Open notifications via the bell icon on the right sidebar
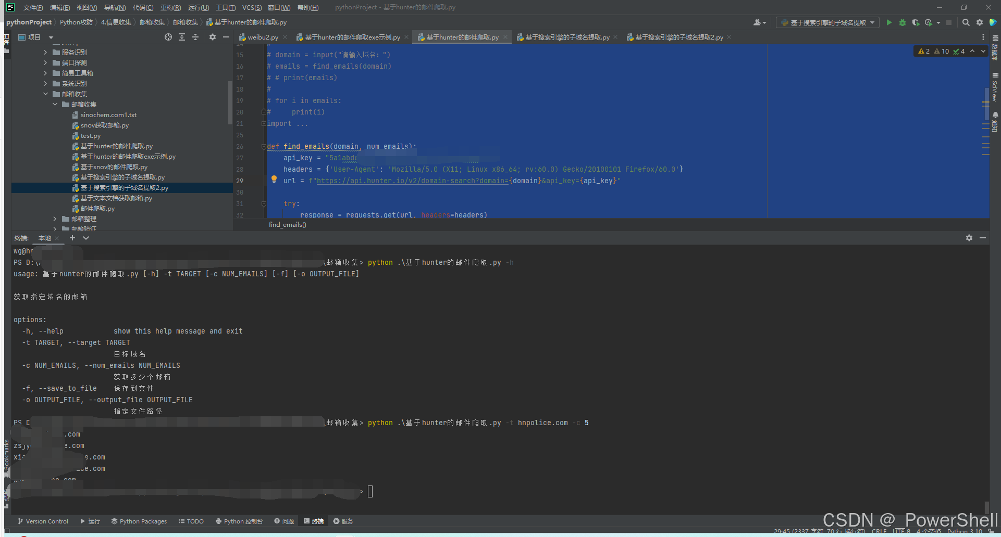Screen dimensions: 1001x537 pos(995,115)
